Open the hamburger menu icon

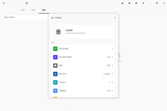point(4,3)
